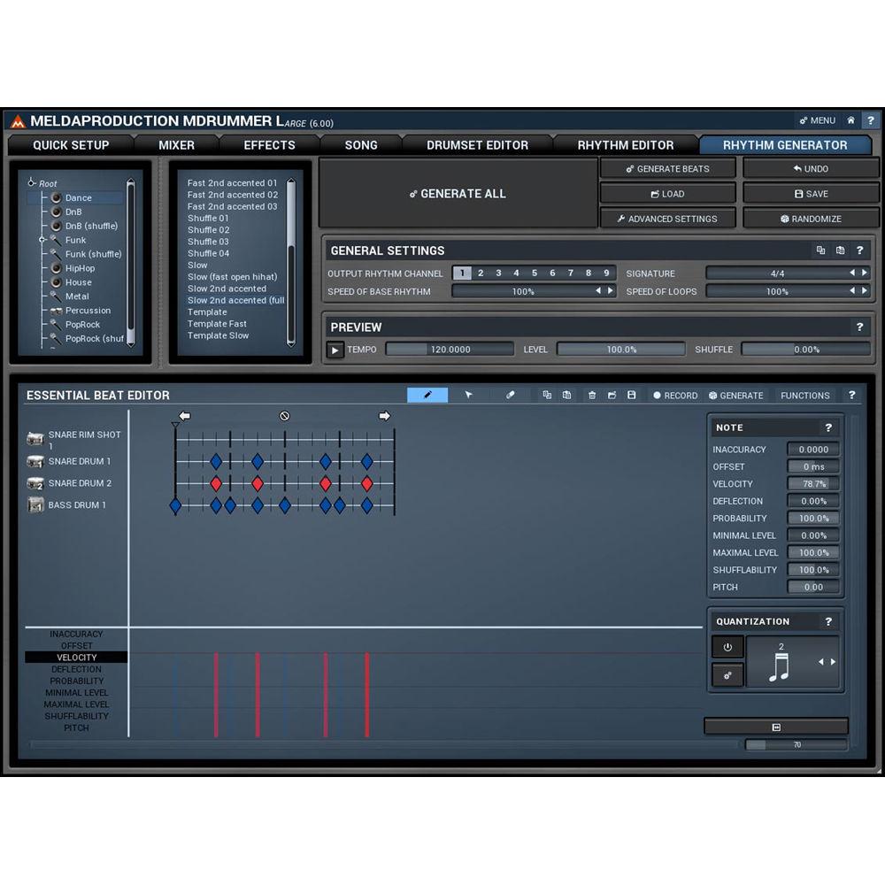This screenshot has width=885, height=885.
Task: Select the Shuffle 03 preset from the list
Action: [x=209, y=241]
